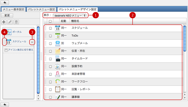Click the 変更 button
188x107 pixels.
point(7,15)
